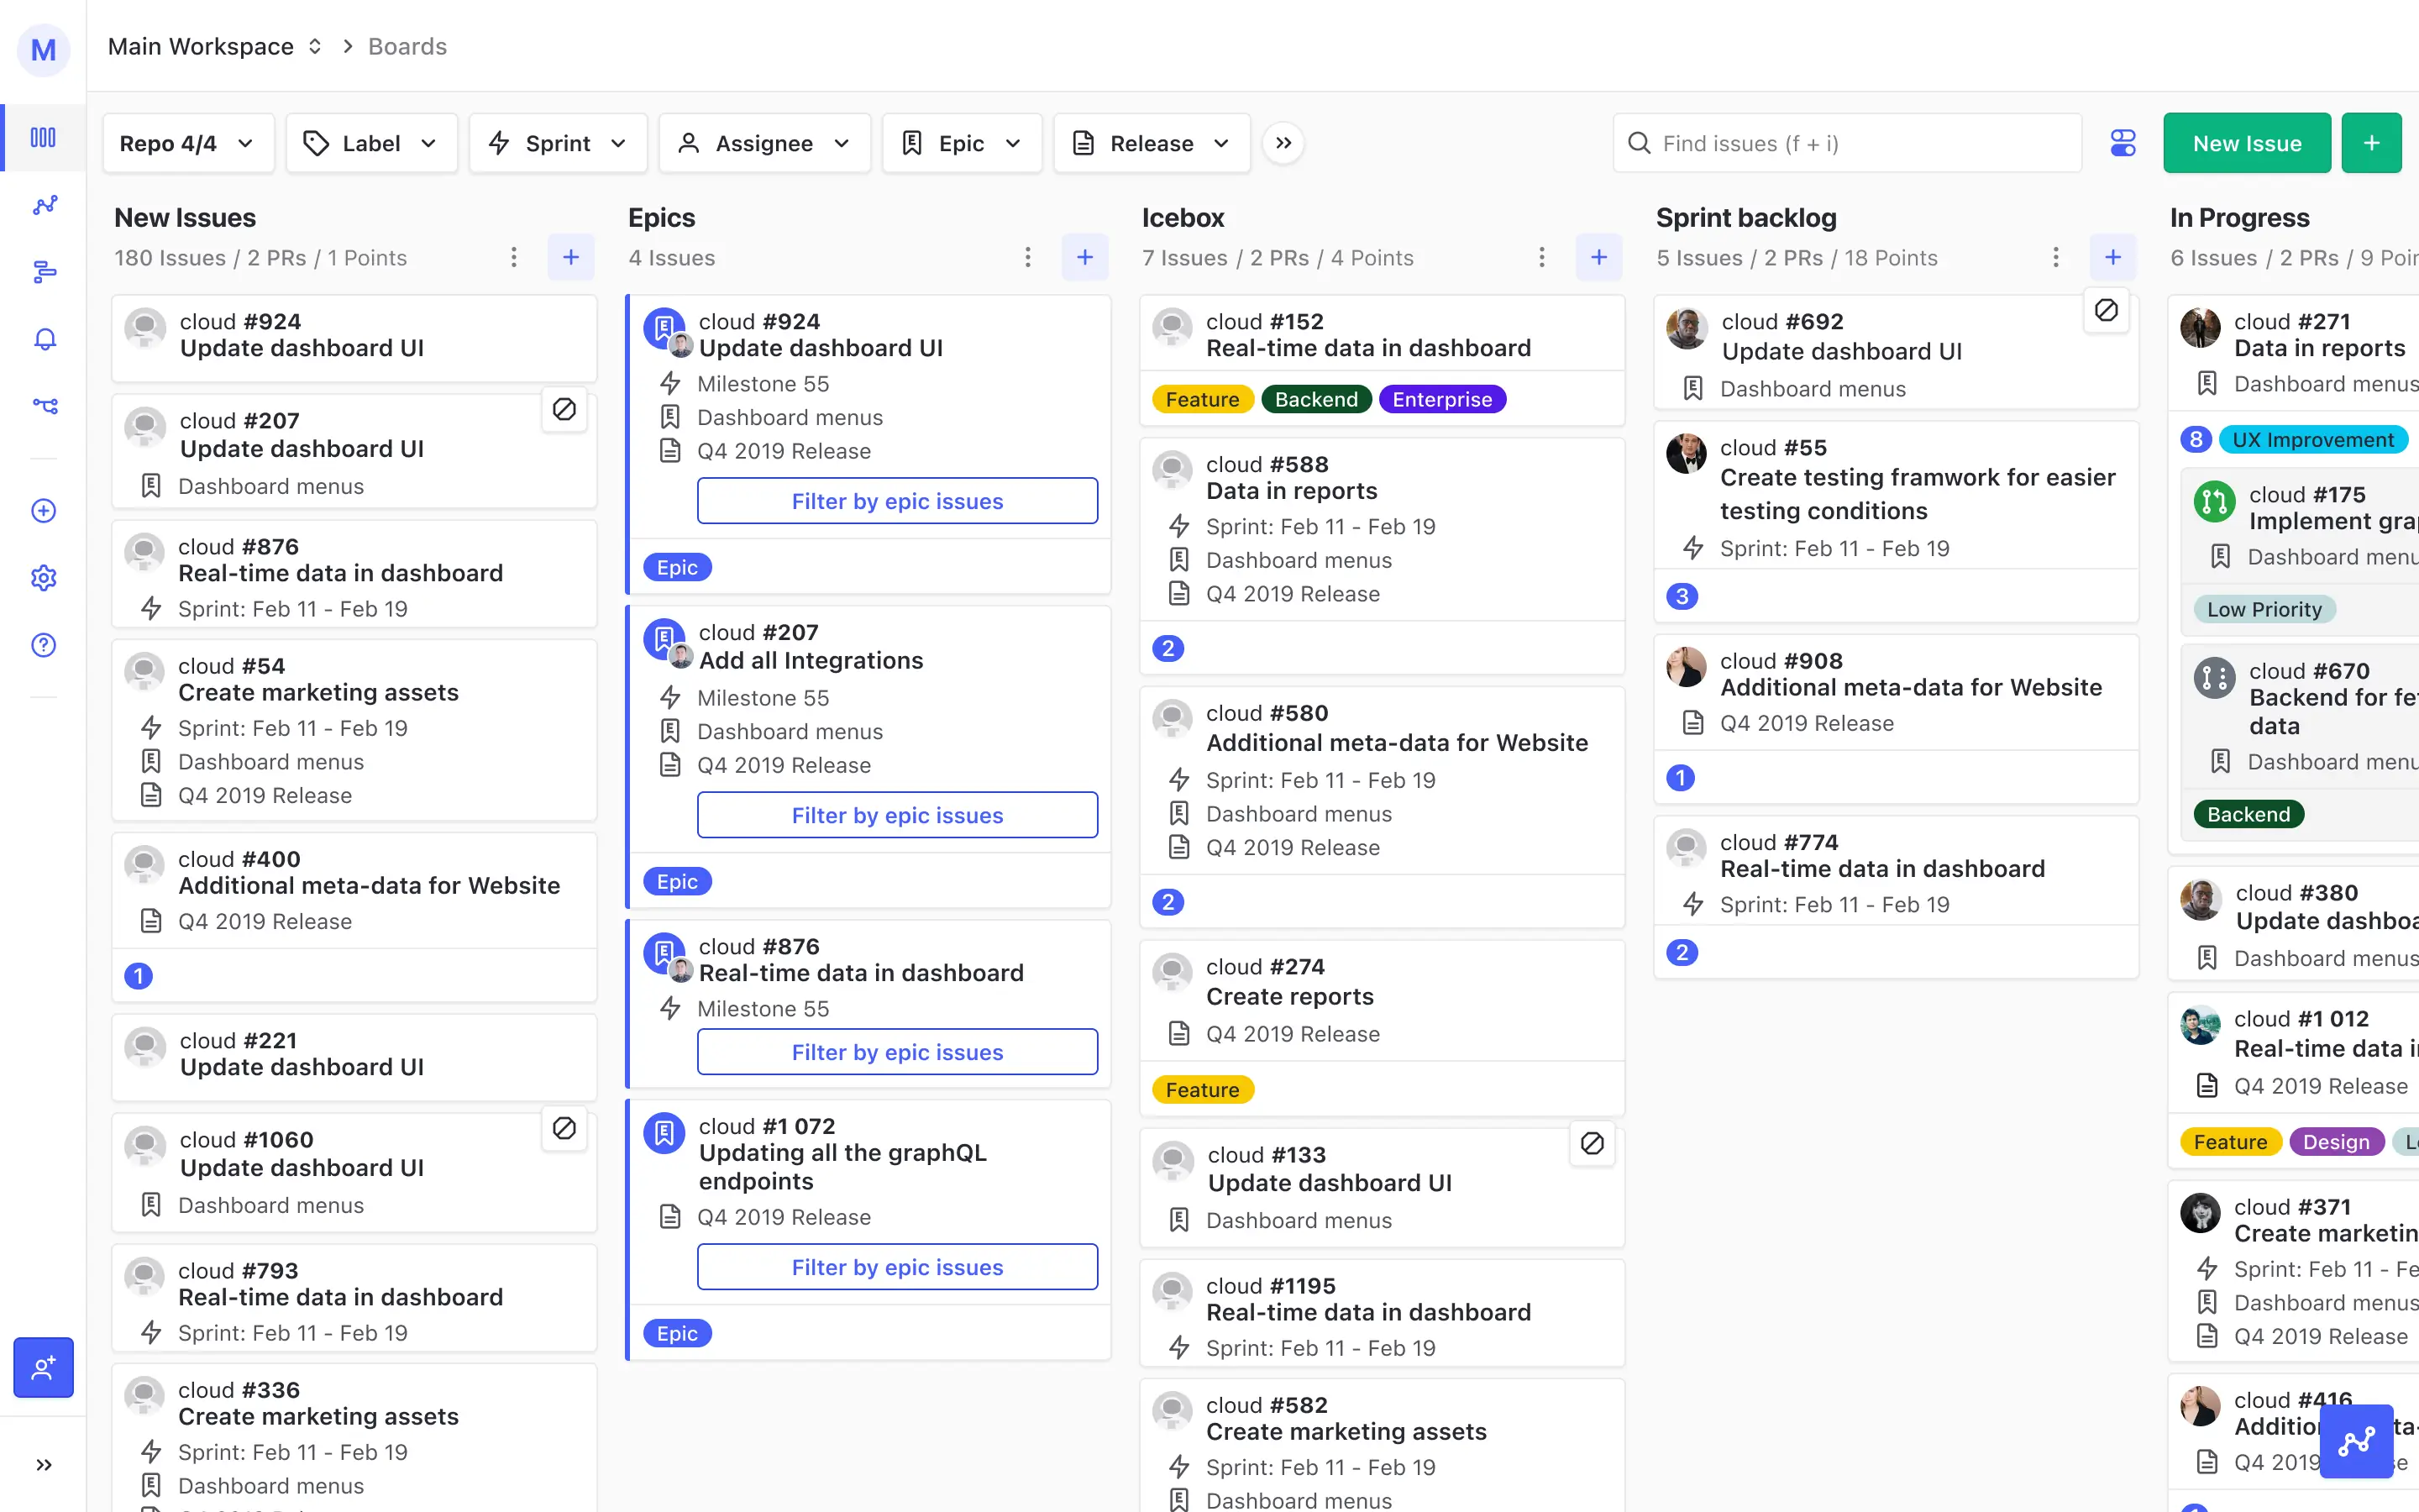Open the Sprint filter dropdown
2419x1512 pixels.
tap(558, 143)
